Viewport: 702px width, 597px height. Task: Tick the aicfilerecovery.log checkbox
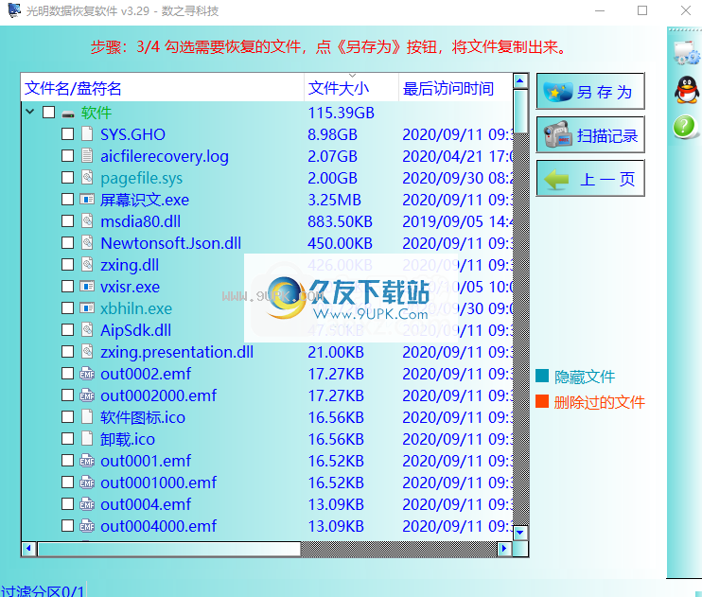tap(67, 155)
